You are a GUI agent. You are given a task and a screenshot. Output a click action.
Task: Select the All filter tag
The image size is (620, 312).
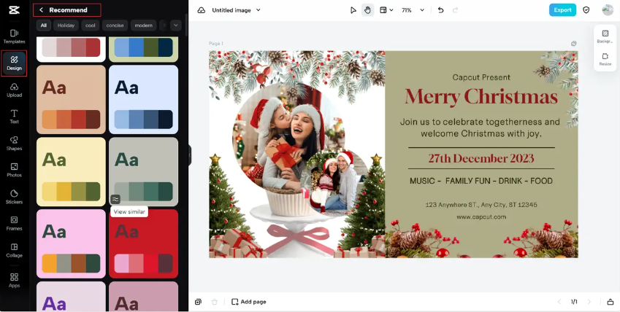[44, 26]
